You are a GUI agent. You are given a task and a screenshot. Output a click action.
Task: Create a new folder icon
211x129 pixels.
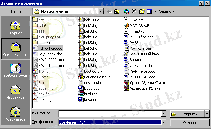click(x=142, y=11)
